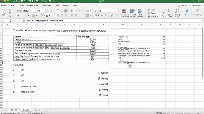Click the Share button

pyautogui.click(x=182, y=6)
